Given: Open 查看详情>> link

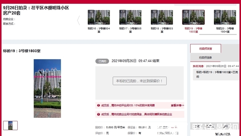Looking at the screenshot, I should [x=177, y=105].
